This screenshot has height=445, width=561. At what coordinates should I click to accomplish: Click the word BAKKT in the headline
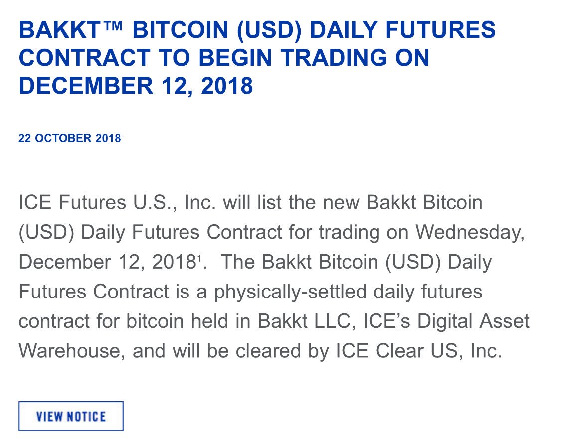click(60, 30)
